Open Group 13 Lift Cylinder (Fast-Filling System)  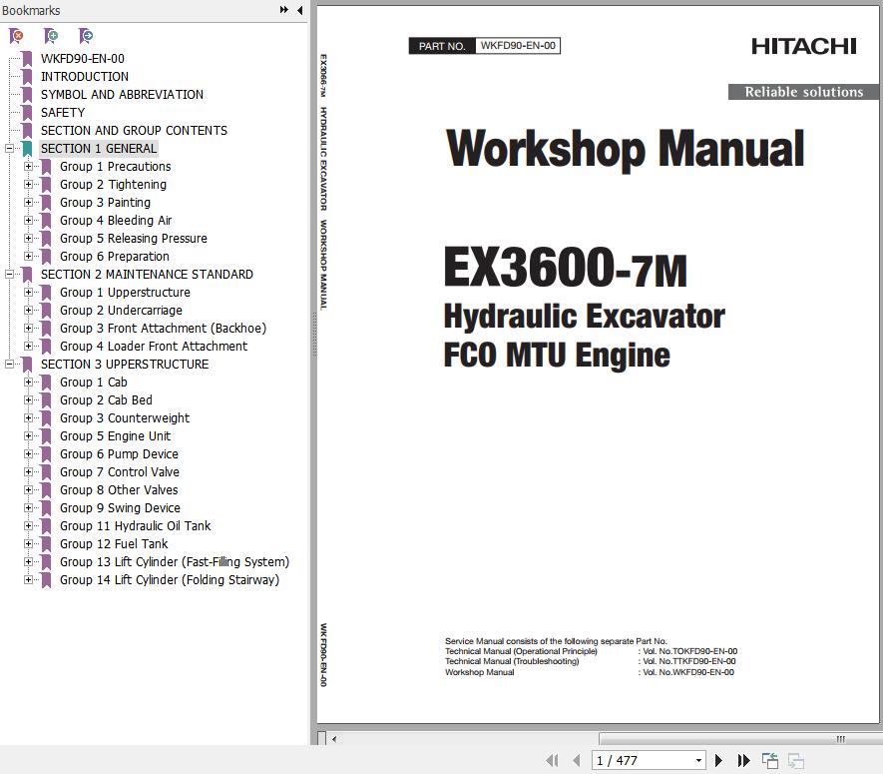175,562
